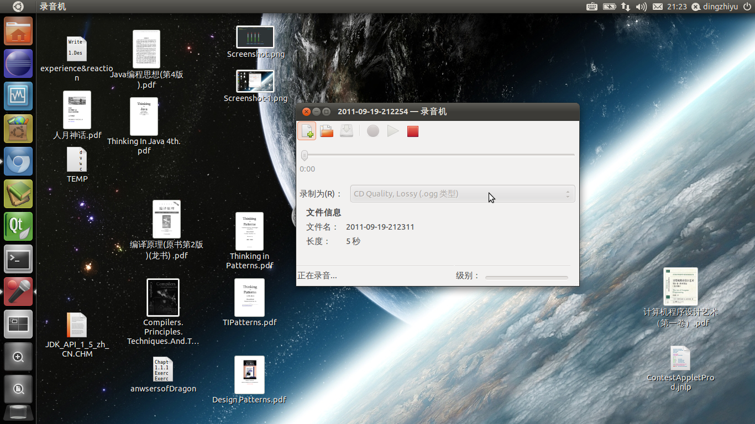This screenshot has height=424, width=755.
Task: Select Design Patterns.pdf on desktop
Action: tap(249, 380)
